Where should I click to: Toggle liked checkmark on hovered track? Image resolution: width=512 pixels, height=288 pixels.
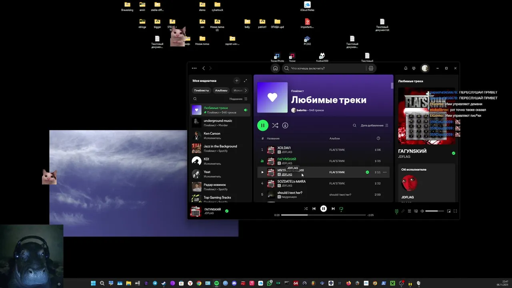[x=367, y=172]
